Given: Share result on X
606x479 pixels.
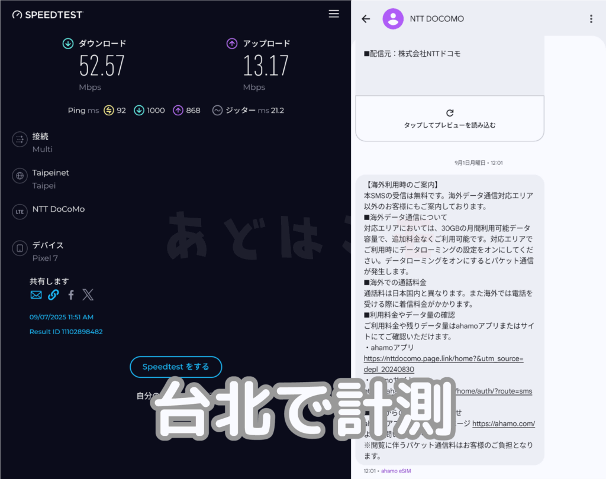Looking at the screenshot, I should point(88,294).
